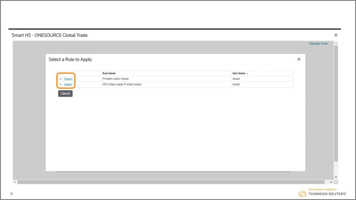Screen dimensions: 356x200
Task: Open the Manage Rules link
Action: pos(319,44)
